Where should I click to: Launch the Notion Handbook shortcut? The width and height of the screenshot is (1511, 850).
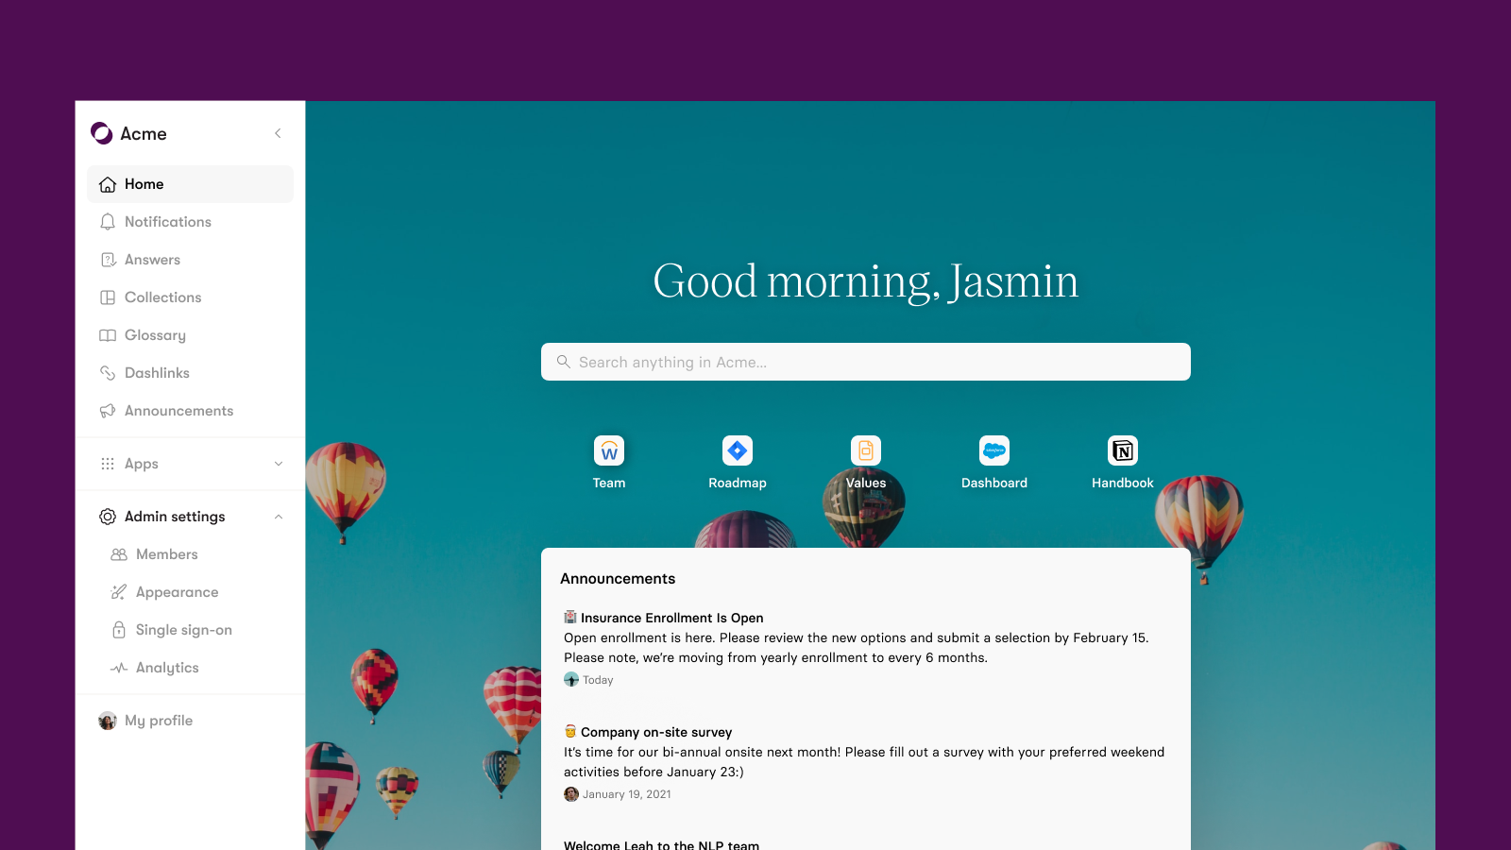pos(1121,451)
